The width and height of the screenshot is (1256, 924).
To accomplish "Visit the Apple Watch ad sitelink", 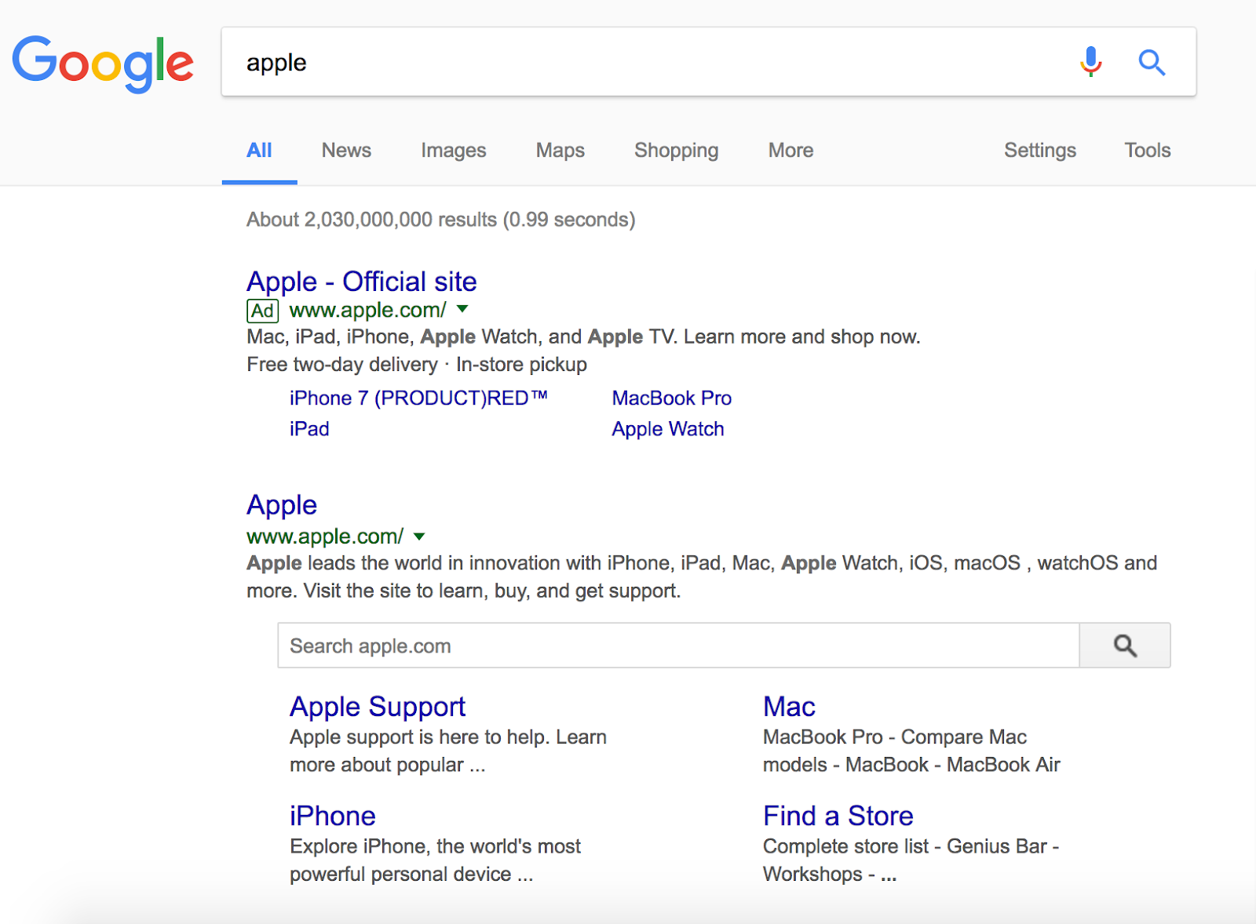I will click(668, 429).
